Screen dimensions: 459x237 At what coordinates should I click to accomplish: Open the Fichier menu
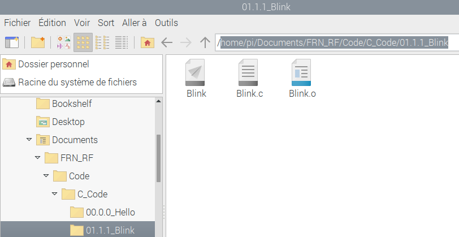coord(18,23)
